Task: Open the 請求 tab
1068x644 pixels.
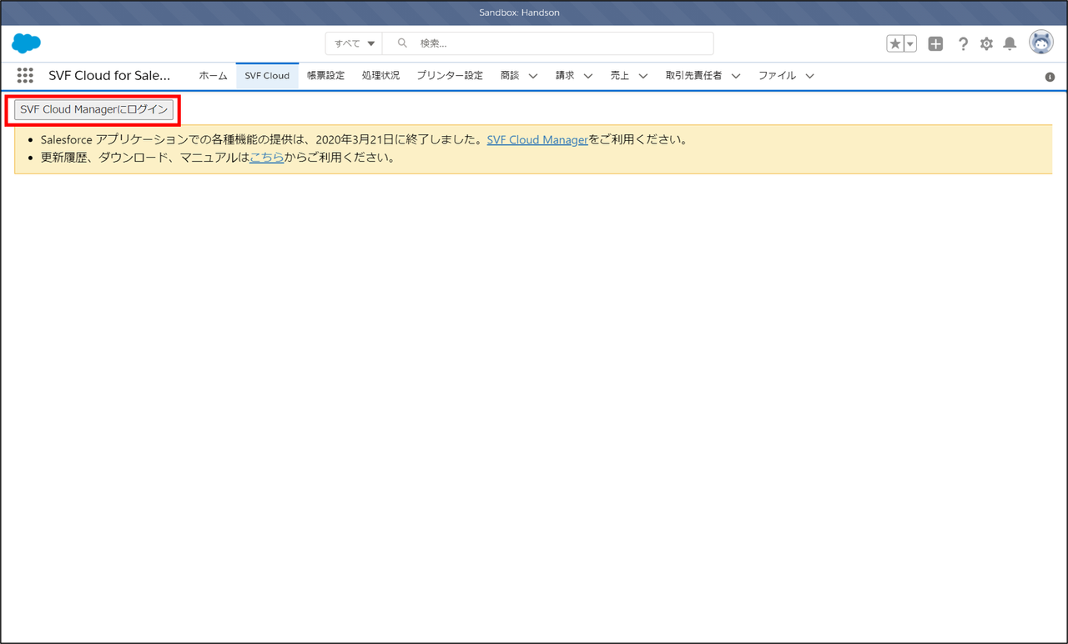Action: click(565, 76)
